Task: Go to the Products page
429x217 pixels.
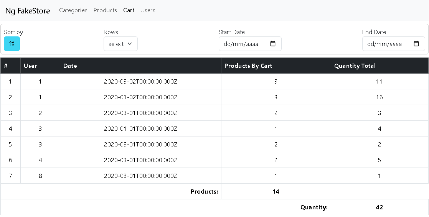Action: 105,10
